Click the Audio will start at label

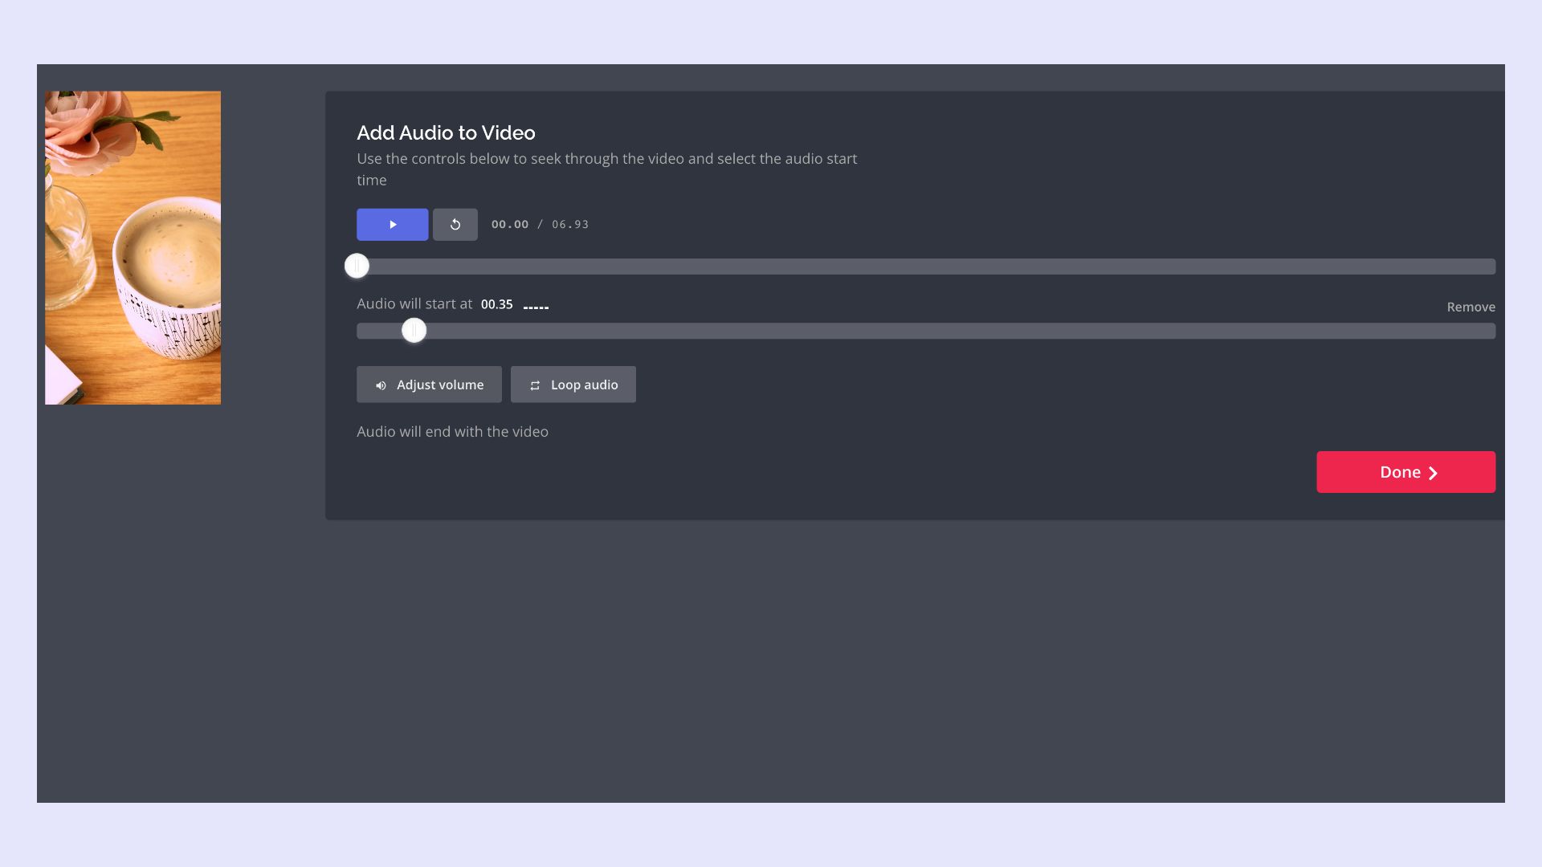[414, 303]
